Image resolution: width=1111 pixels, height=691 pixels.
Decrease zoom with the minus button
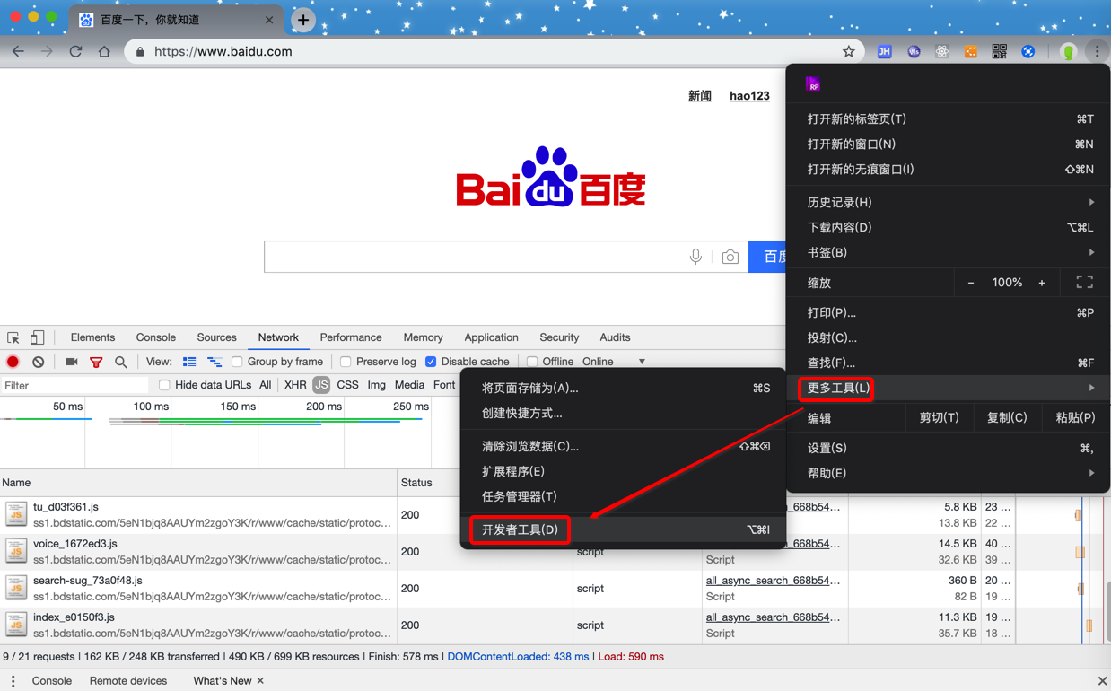(x=970, y=283)
